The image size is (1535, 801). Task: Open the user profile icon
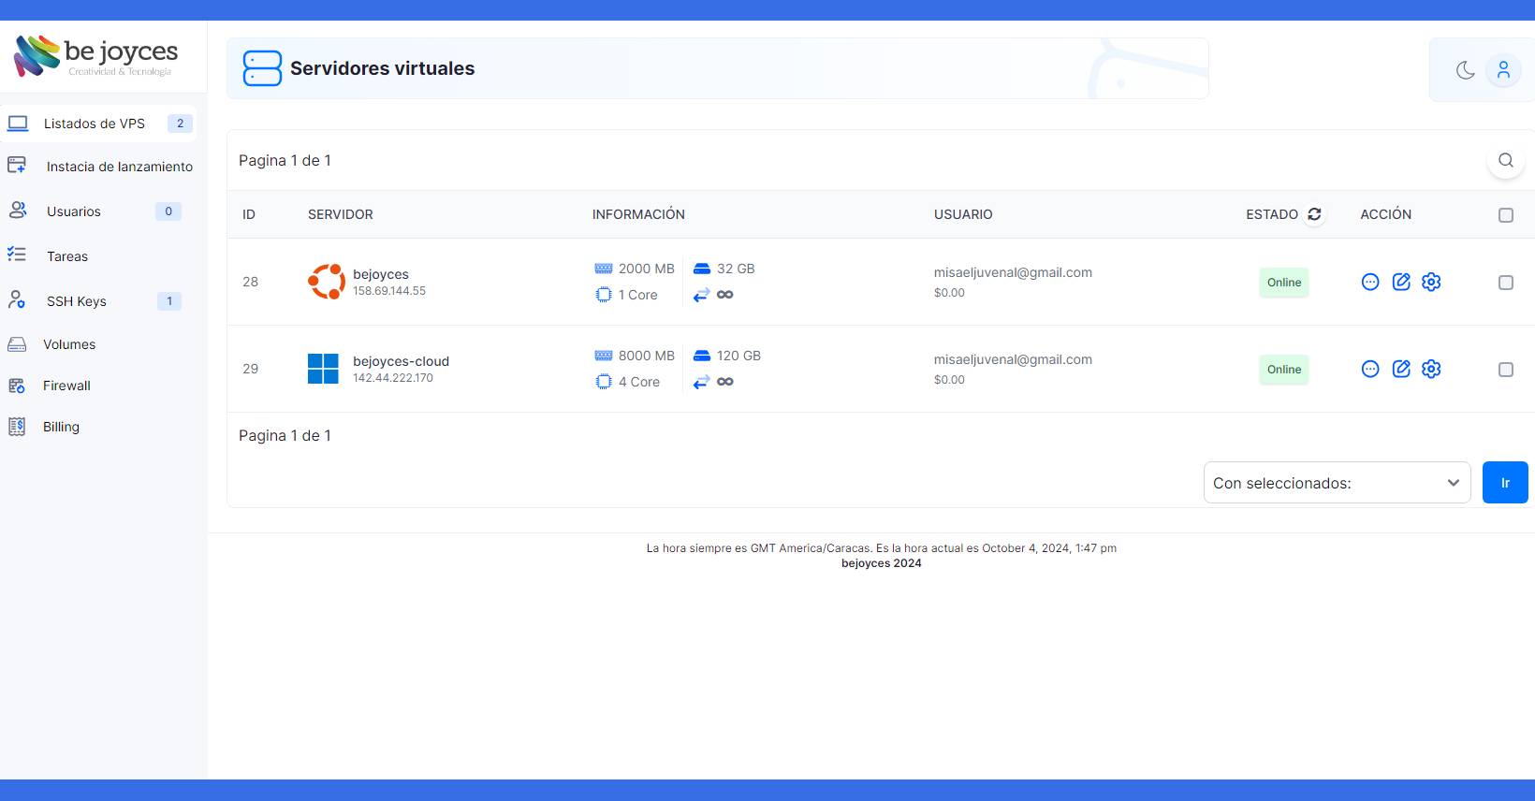point(1503,70)
